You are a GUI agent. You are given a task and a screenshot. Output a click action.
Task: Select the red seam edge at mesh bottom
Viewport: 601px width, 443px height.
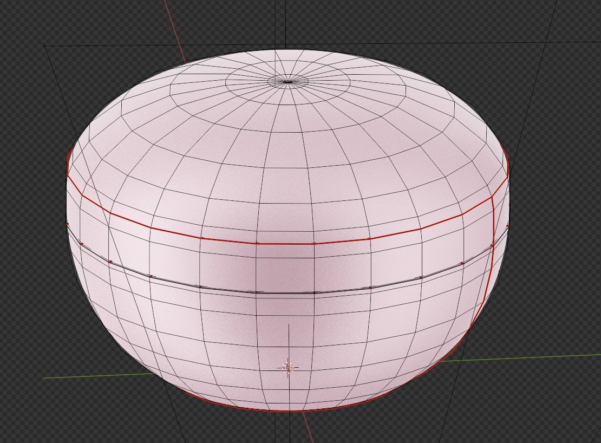[288, 410]
